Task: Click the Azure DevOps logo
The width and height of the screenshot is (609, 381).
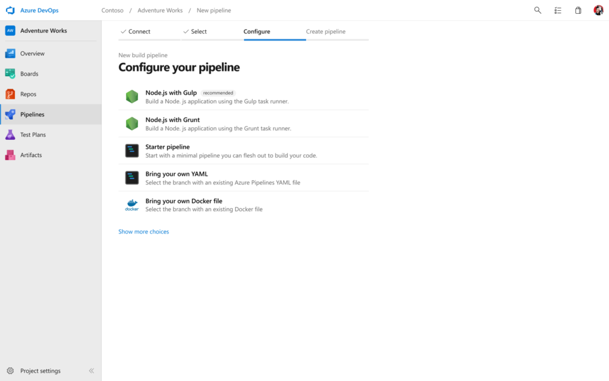Action: pyautogui.click(x=10, y=10)
